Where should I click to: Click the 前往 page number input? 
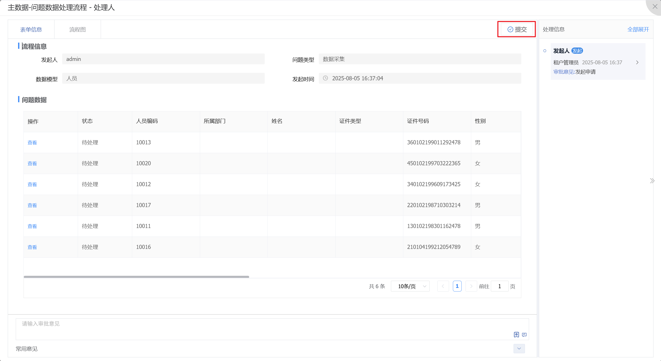(x=499, y=286)
